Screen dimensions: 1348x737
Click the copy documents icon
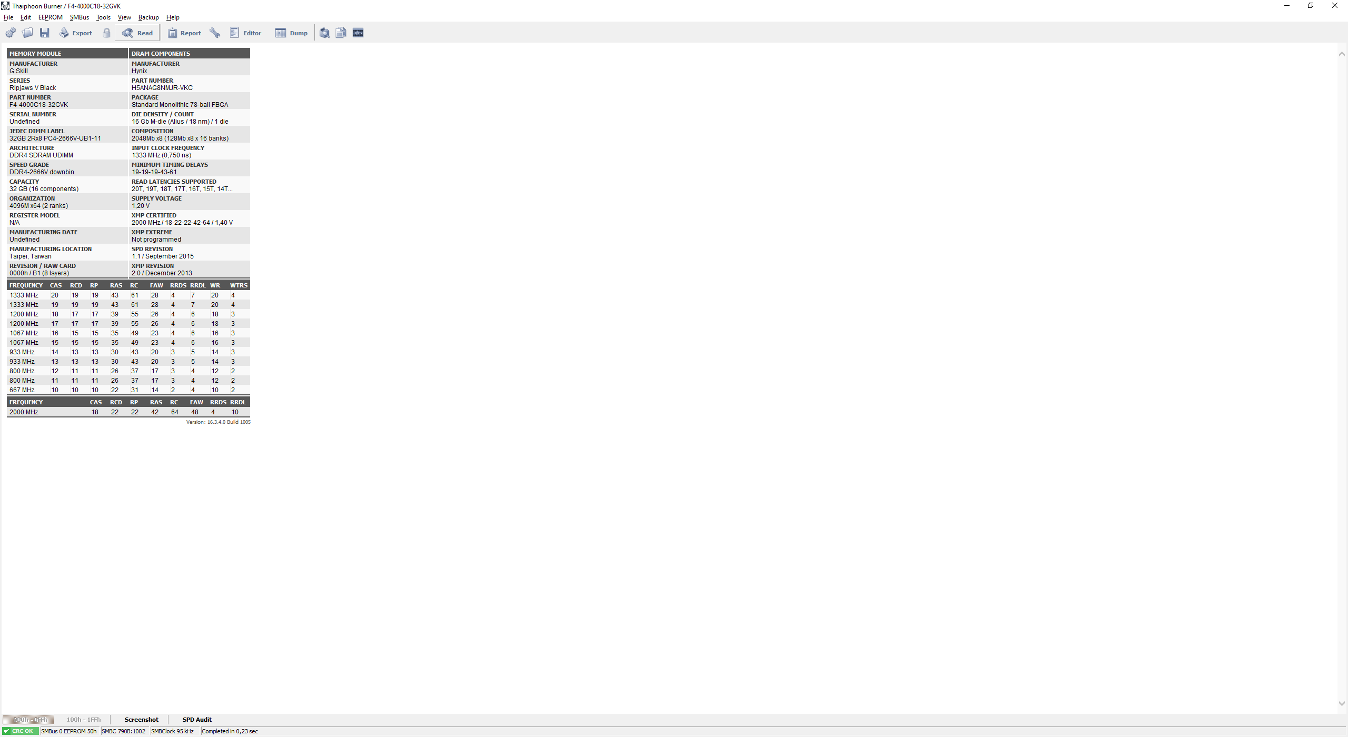[341, 33]
